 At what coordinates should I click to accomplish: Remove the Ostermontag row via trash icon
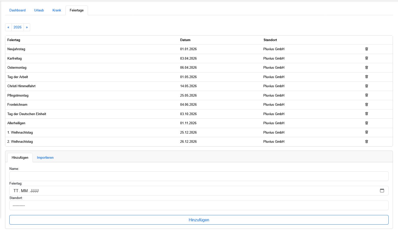click(x=367, y=67)
